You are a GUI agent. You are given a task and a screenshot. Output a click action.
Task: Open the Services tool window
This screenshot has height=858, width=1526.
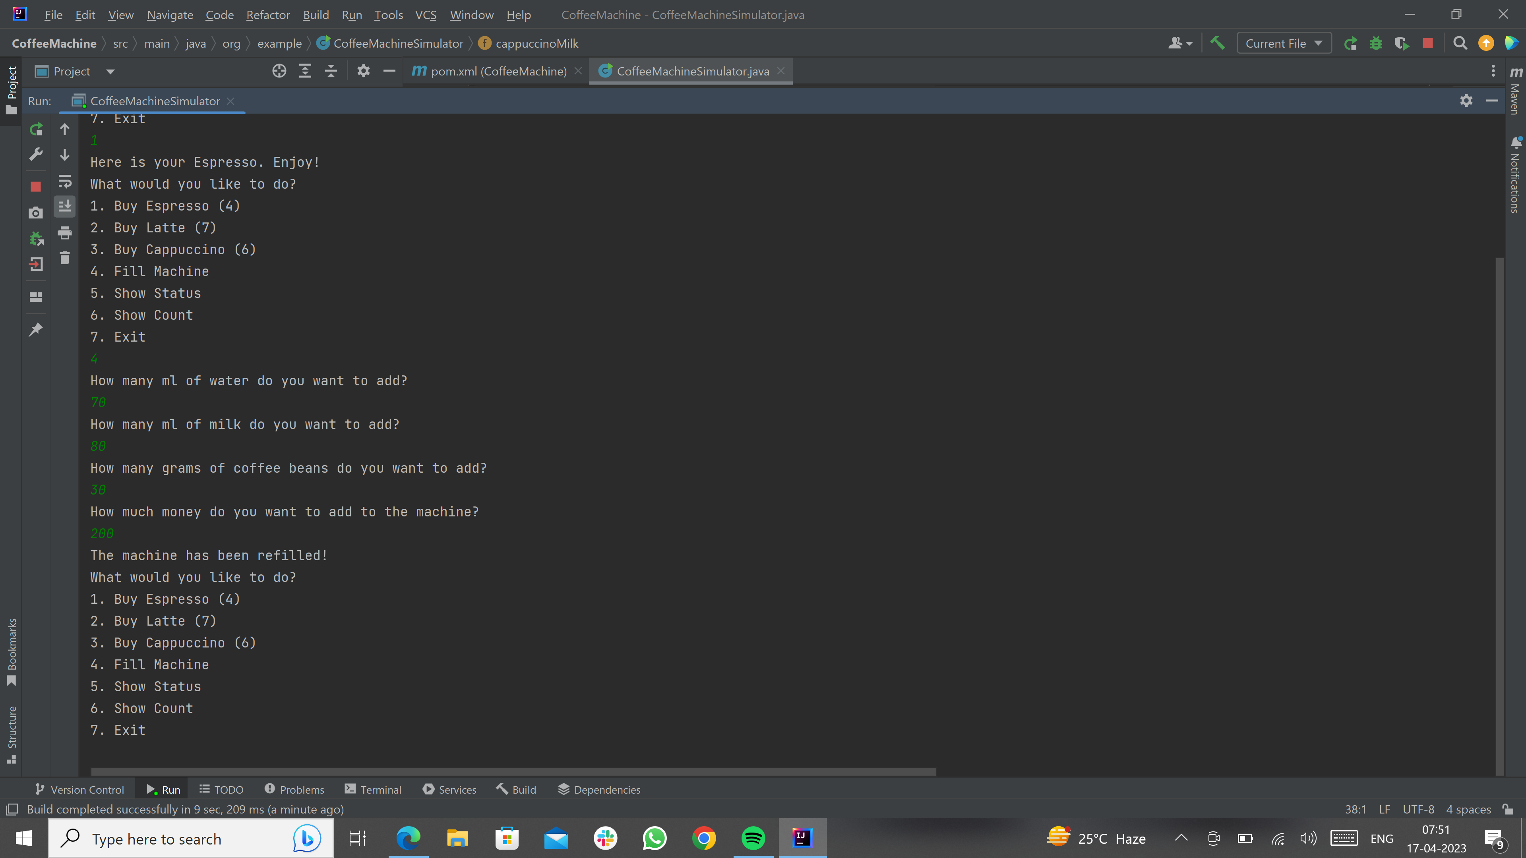(x=449, y=789)
